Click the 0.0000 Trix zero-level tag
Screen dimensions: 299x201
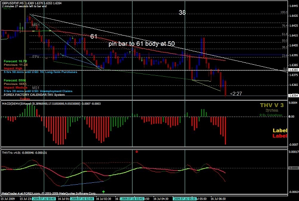[x=293, y=168]
